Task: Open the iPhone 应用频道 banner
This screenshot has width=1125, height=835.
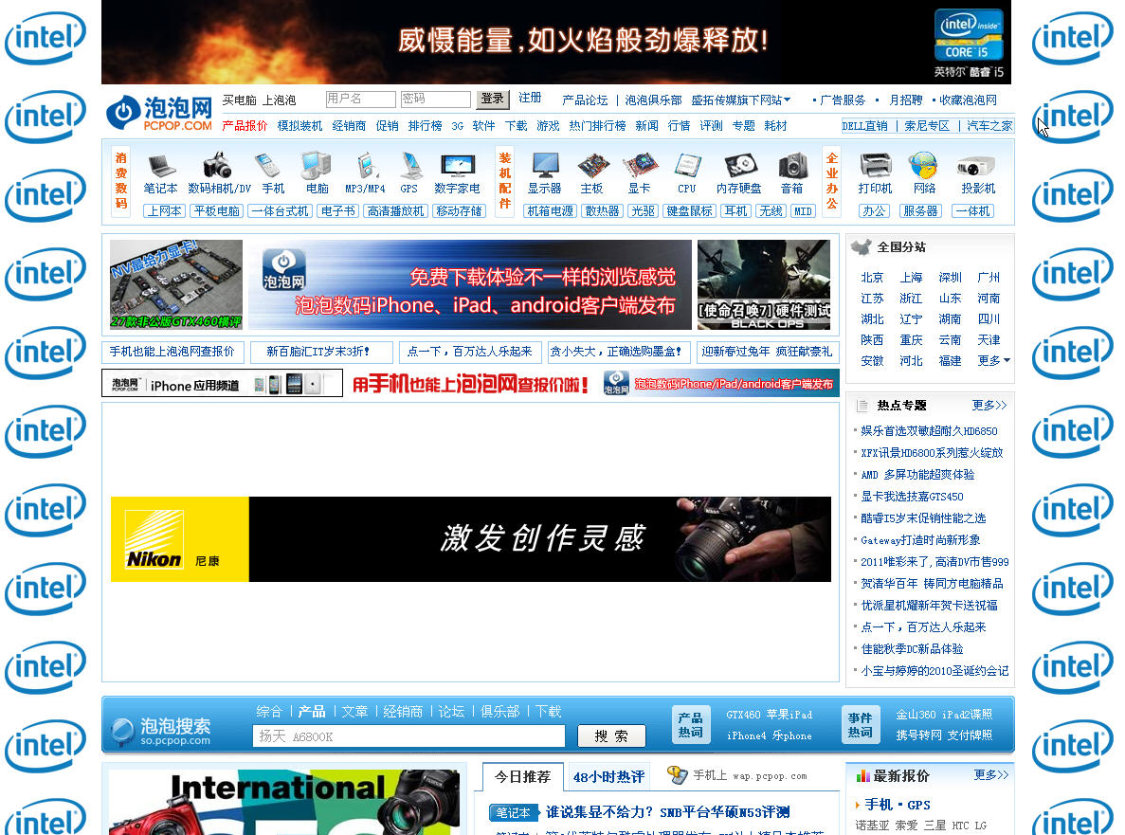Action: 223,384
